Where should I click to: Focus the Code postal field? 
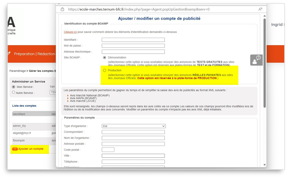tap(108, 150)
